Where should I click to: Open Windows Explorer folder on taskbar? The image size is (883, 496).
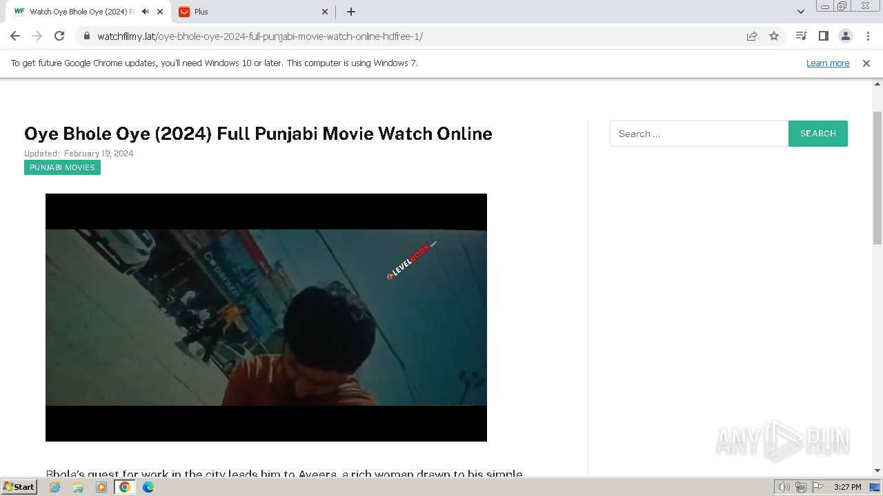78,487
